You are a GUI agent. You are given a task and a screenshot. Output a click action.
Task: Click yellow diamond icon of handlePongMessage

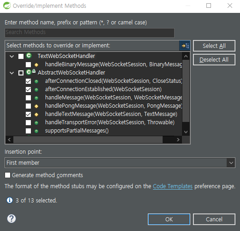click(36, 106)
